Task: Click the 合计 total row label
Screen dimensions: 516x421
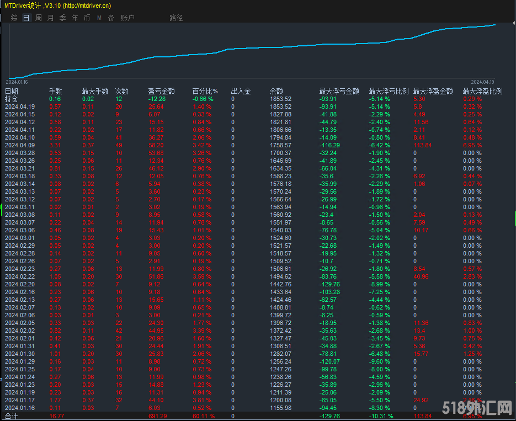Action: tap(12, 415)
